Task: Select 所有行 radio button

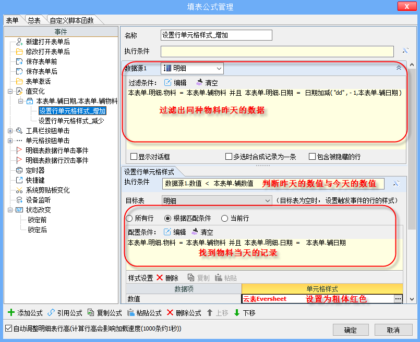Action: 129,218
